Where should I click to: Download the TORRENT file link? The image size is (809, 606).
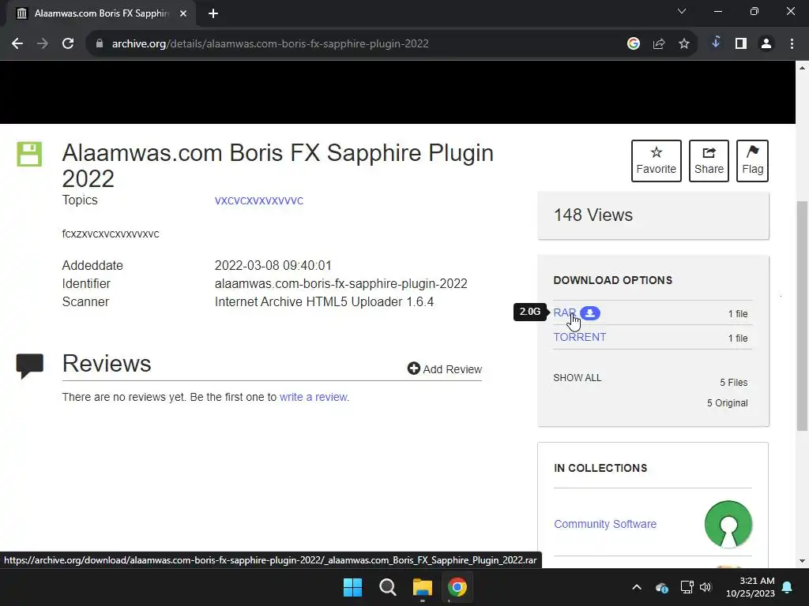point(579,337)
